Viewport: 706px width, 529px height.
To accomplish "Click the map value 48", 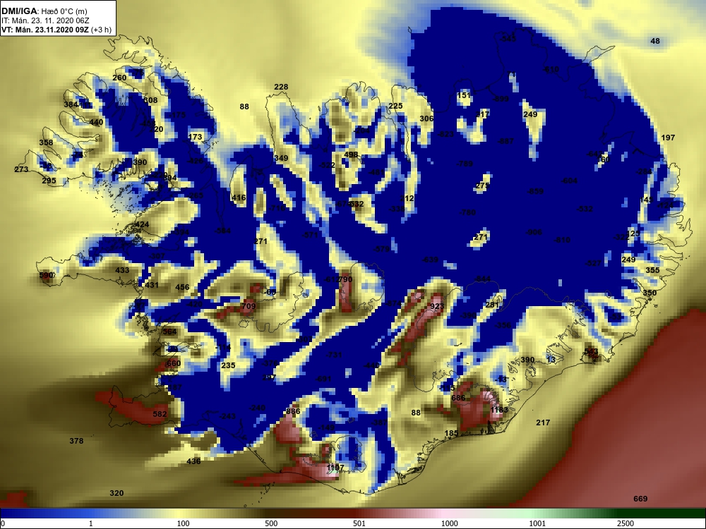I will [655, 41].
